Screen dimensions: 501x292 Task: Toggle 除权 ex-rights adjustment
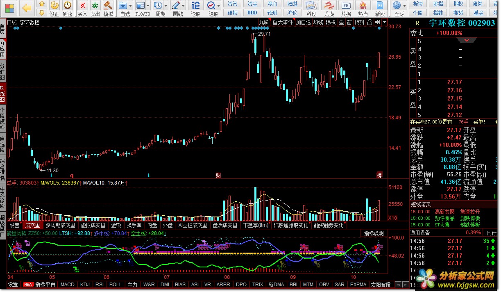point(331,22)
